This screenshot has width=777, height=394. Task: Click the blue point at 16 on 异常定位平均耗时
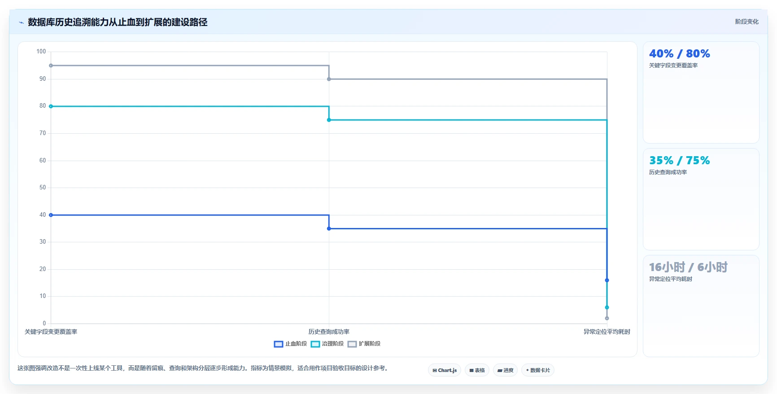(607, 280)
